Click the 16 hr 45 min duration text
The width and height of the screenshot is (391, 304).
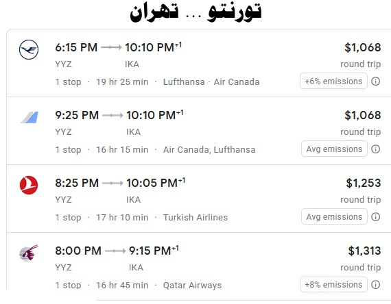pyautogui.click(x=122, y=285)
